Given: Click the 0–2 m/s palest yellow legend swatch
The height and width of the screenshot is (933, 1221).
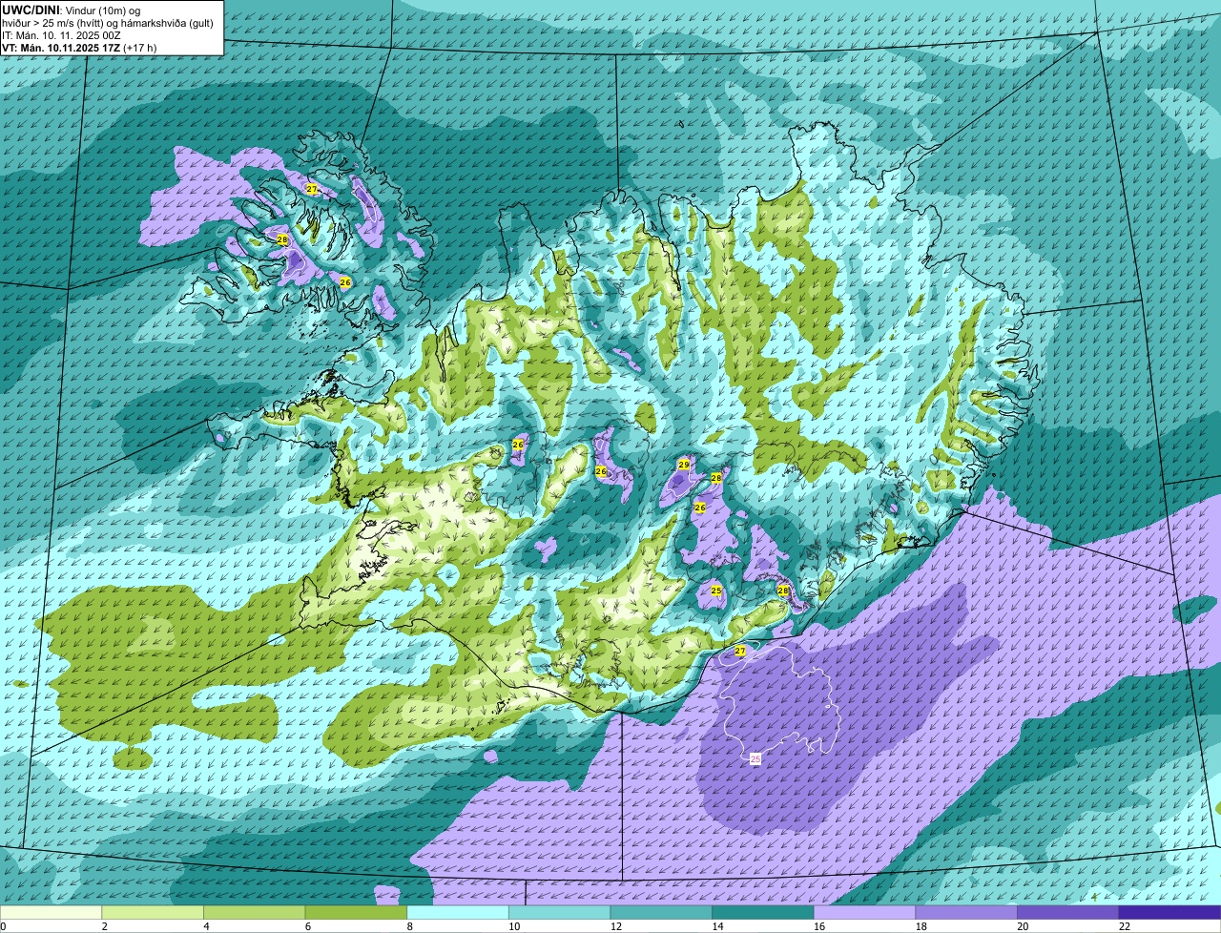Looking at the screenshot, I should tap(51, 912).
